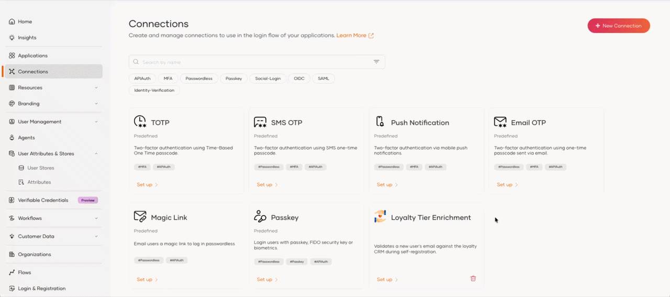Set up the Email OTP connection
The height and width of the screenshot is (297, 670).
507,185
